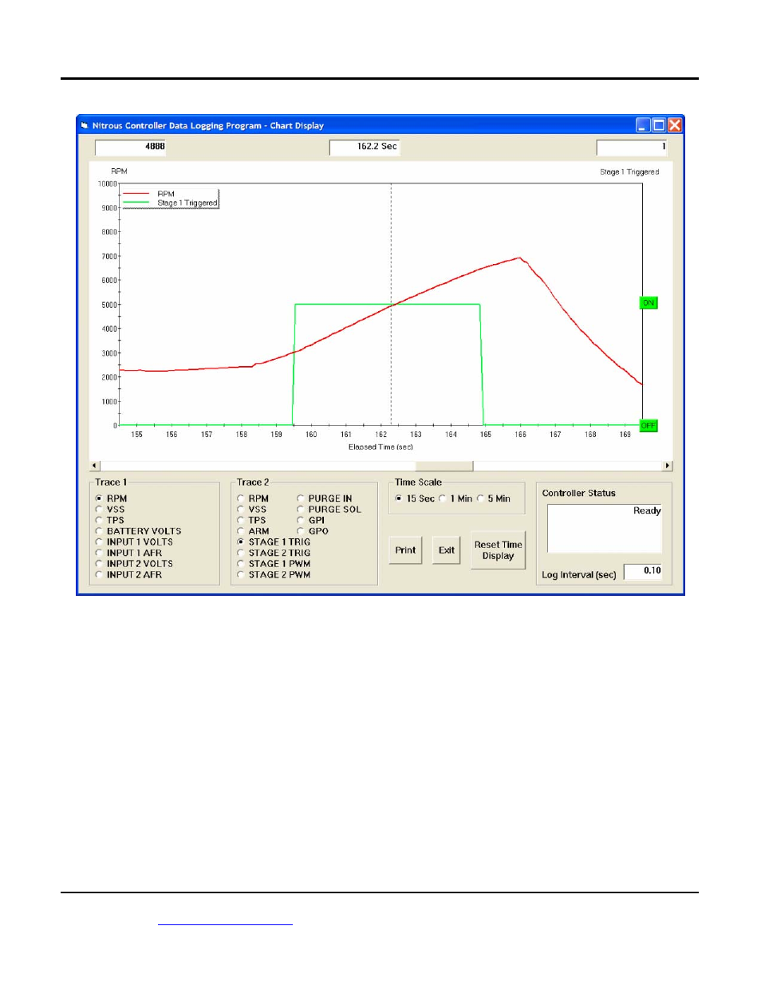The height and width of the screenshot is (985, 761).
Task: Click the horizontal scrollbar thumb
Action: pos(444,466)
